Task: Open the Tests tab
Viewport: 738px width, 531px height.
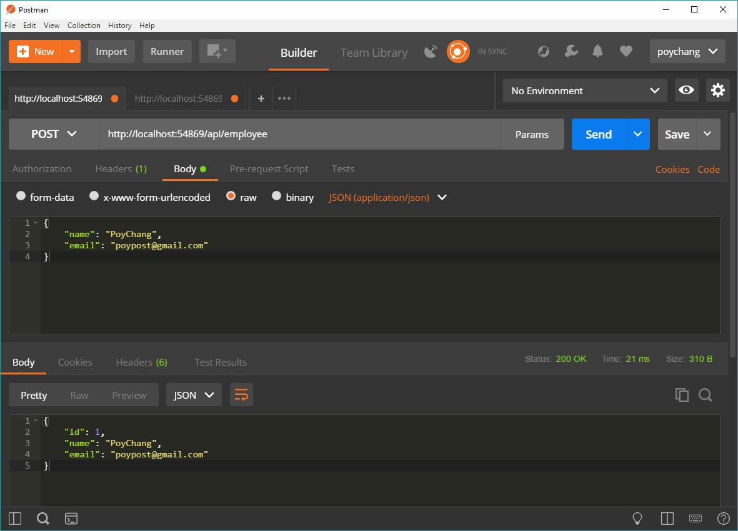Action: click(342, 168)
